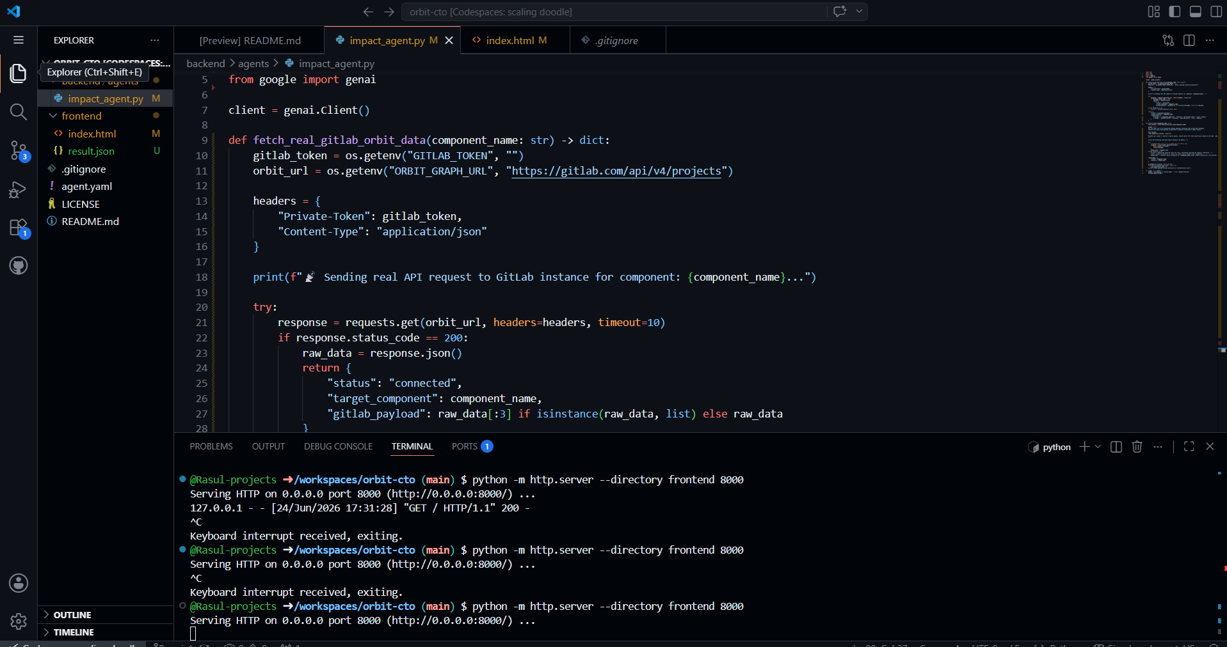This screenshot has width=1227, height=647.
Task: Switch to the DEBUG CONSOLE panel tab
Action: pos(338,446)
